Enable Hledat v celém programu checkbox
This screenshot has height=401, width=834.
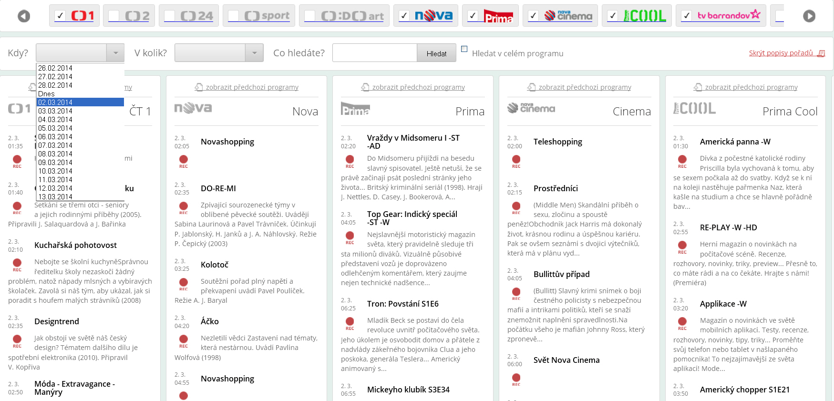pyautogui.click(x=464, y=49)
